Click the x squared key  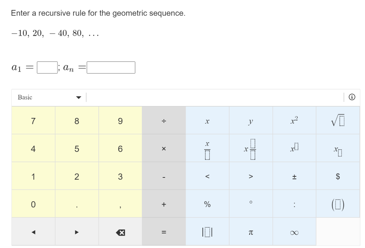[x=294, y=120]
